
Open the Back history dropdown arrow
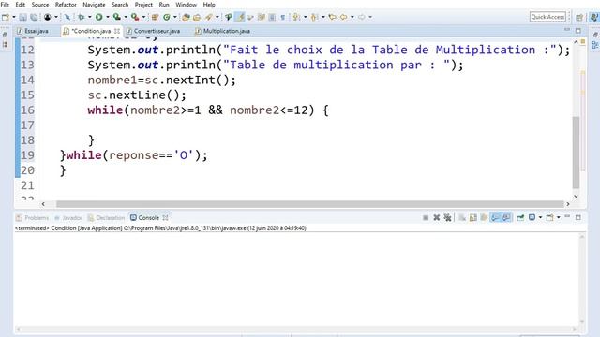(x=352, y=17)
